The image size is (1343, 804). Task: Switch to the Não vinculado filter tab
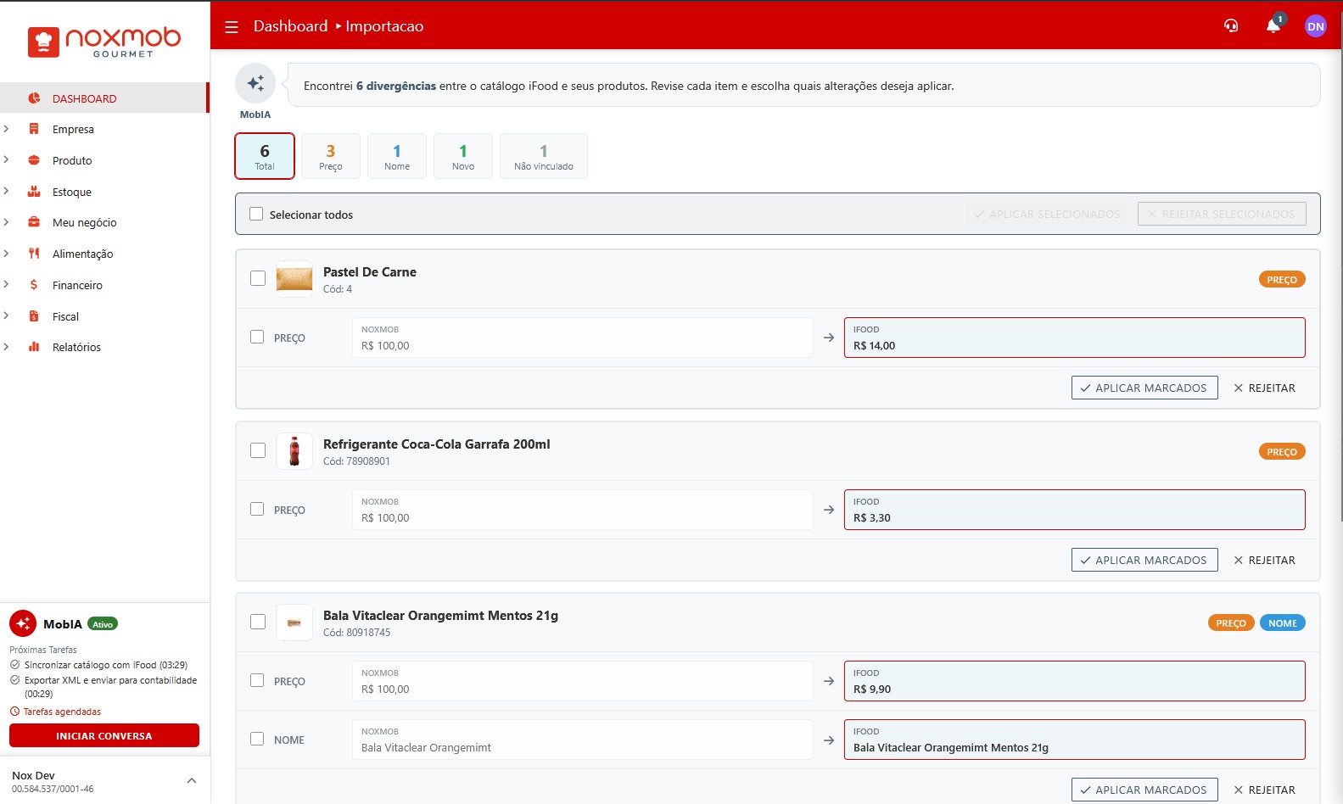click(543, 156)
